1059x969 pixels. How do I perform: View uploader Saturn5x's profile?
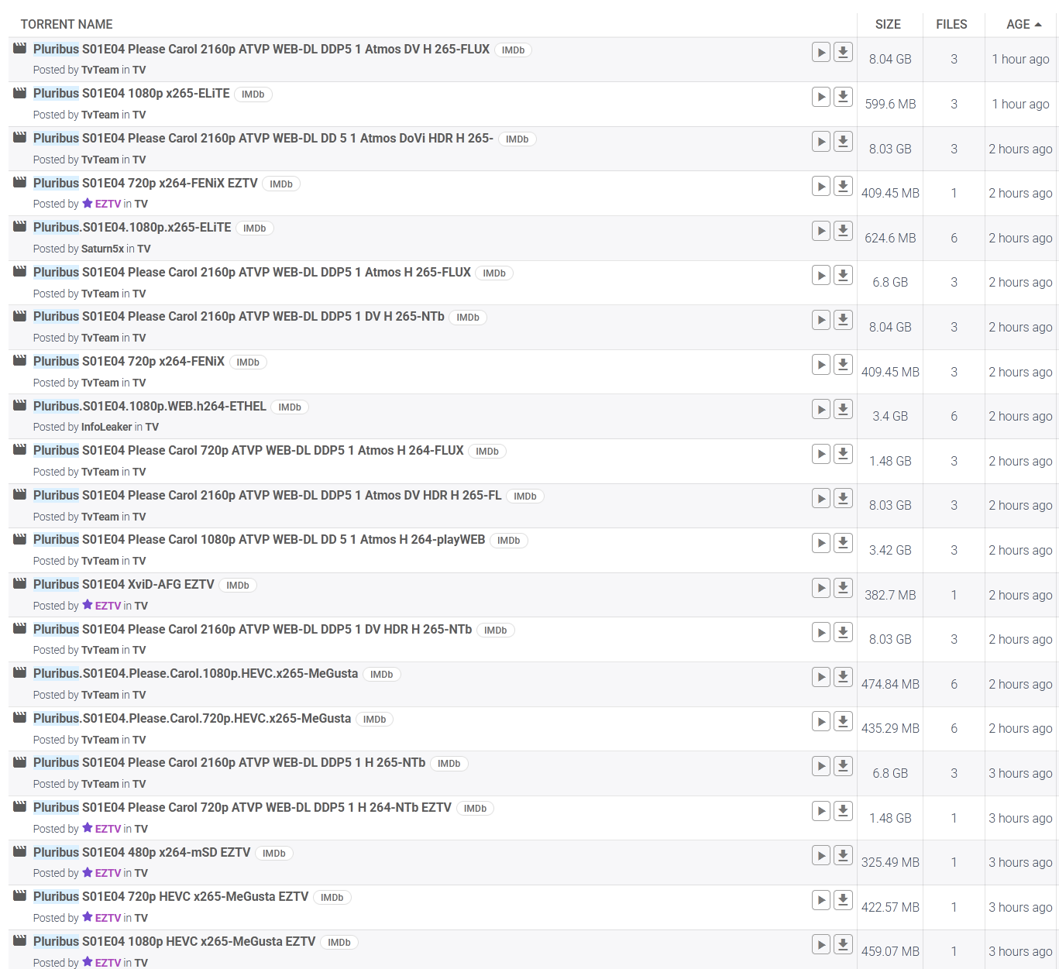(102, 249)
